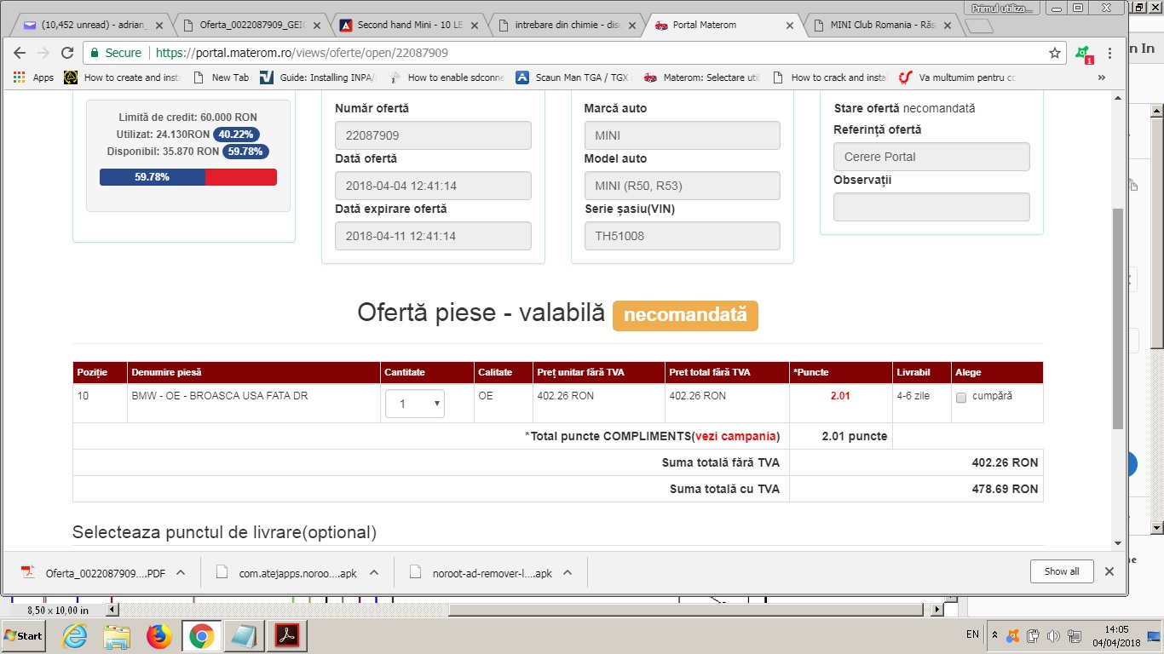The image size is (1164, 654).
Task: Click the Show all downloads button
Action: click(1061, 571)
